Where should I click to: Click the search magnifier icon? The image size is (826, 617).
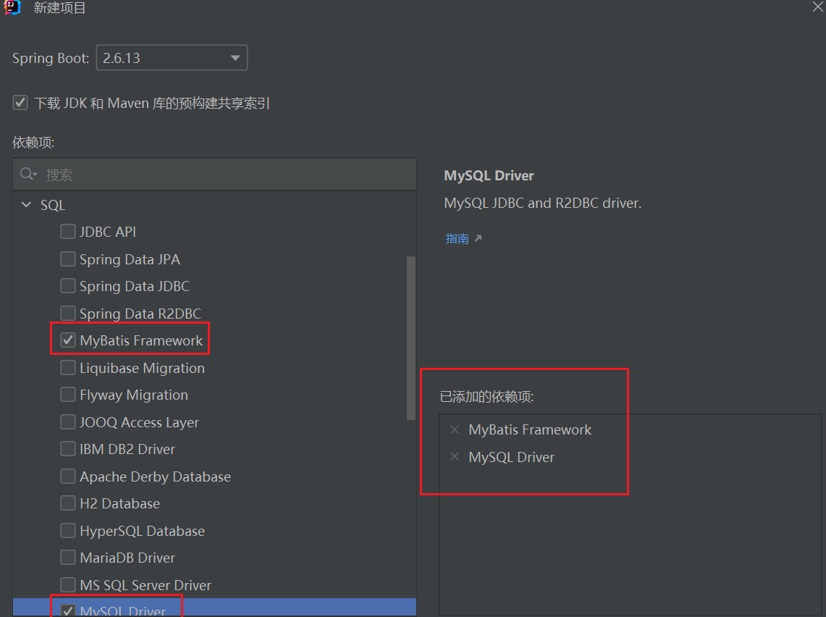28,174
